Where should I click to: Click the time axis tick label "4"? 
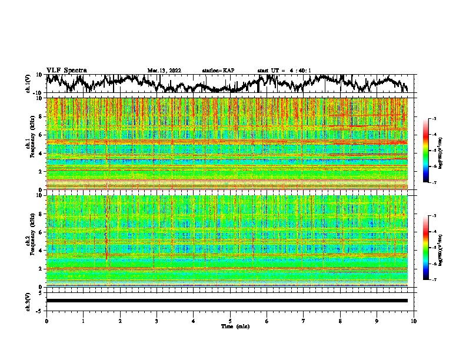(x=194, y=321)
